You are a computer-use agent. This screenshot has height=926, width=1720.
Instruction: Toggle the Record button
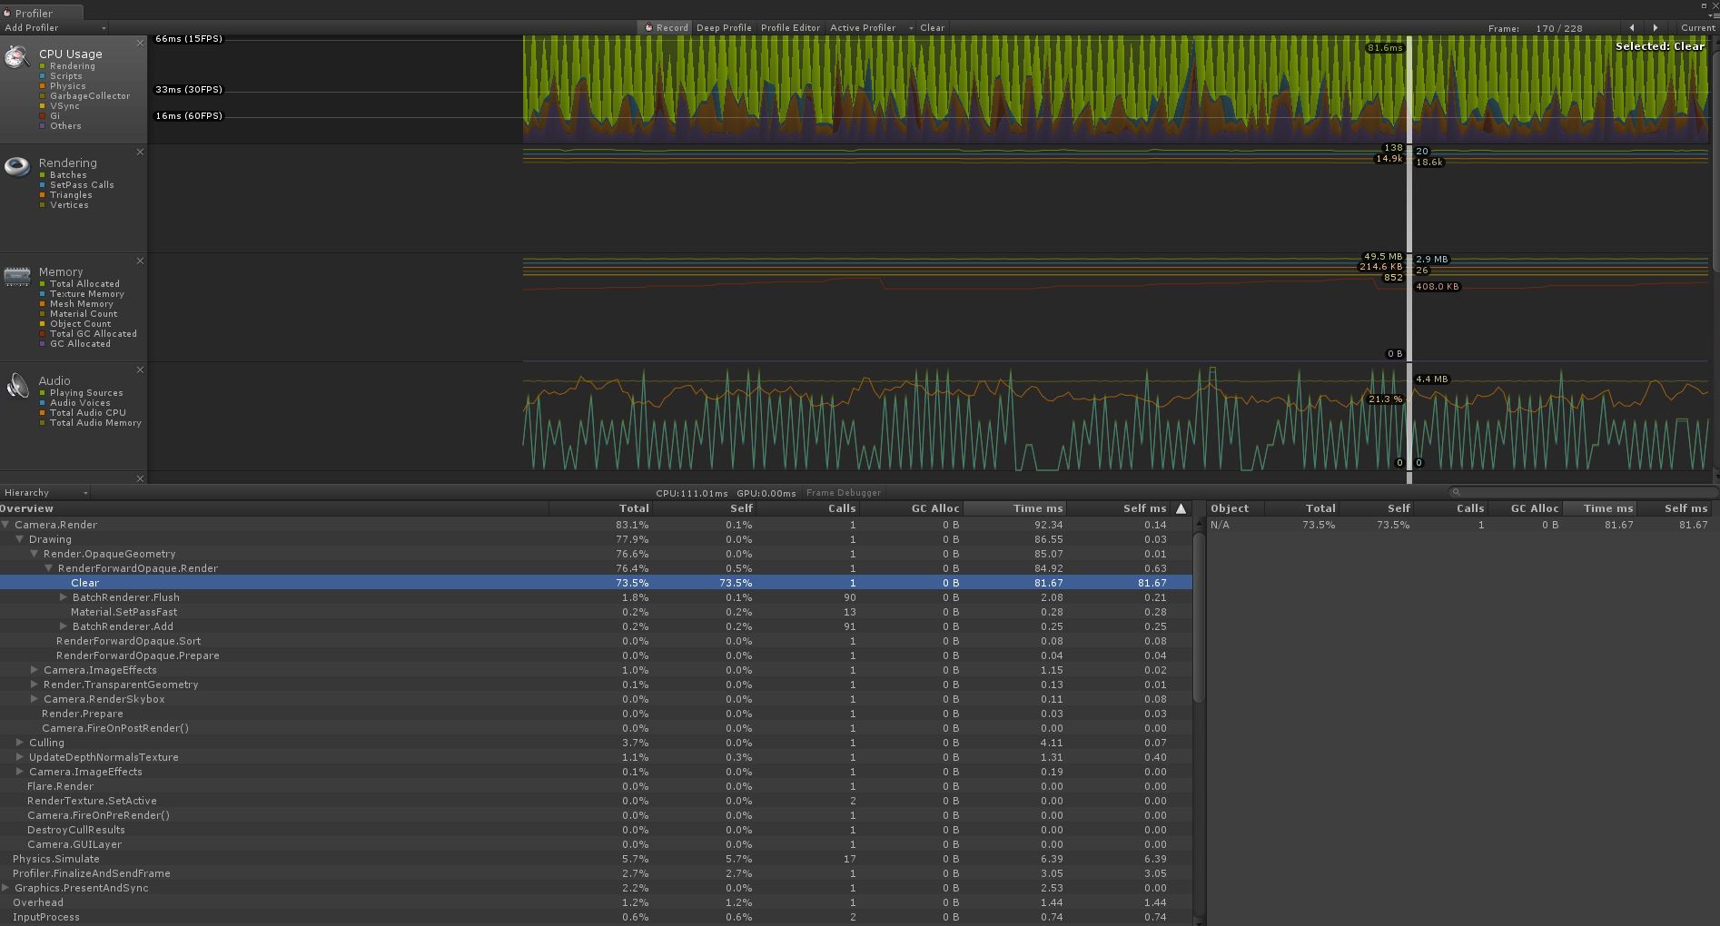665,27
